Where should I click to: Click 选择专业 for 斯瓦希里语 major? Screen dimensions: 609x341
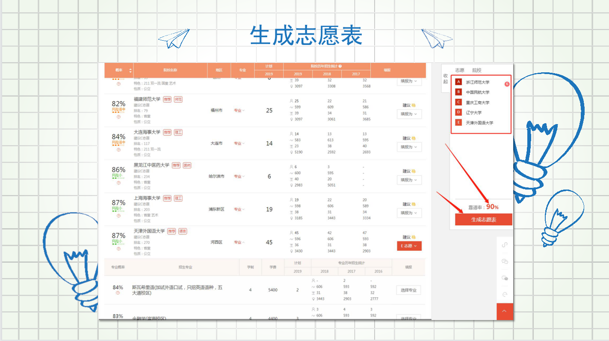[x=408, y=290]
